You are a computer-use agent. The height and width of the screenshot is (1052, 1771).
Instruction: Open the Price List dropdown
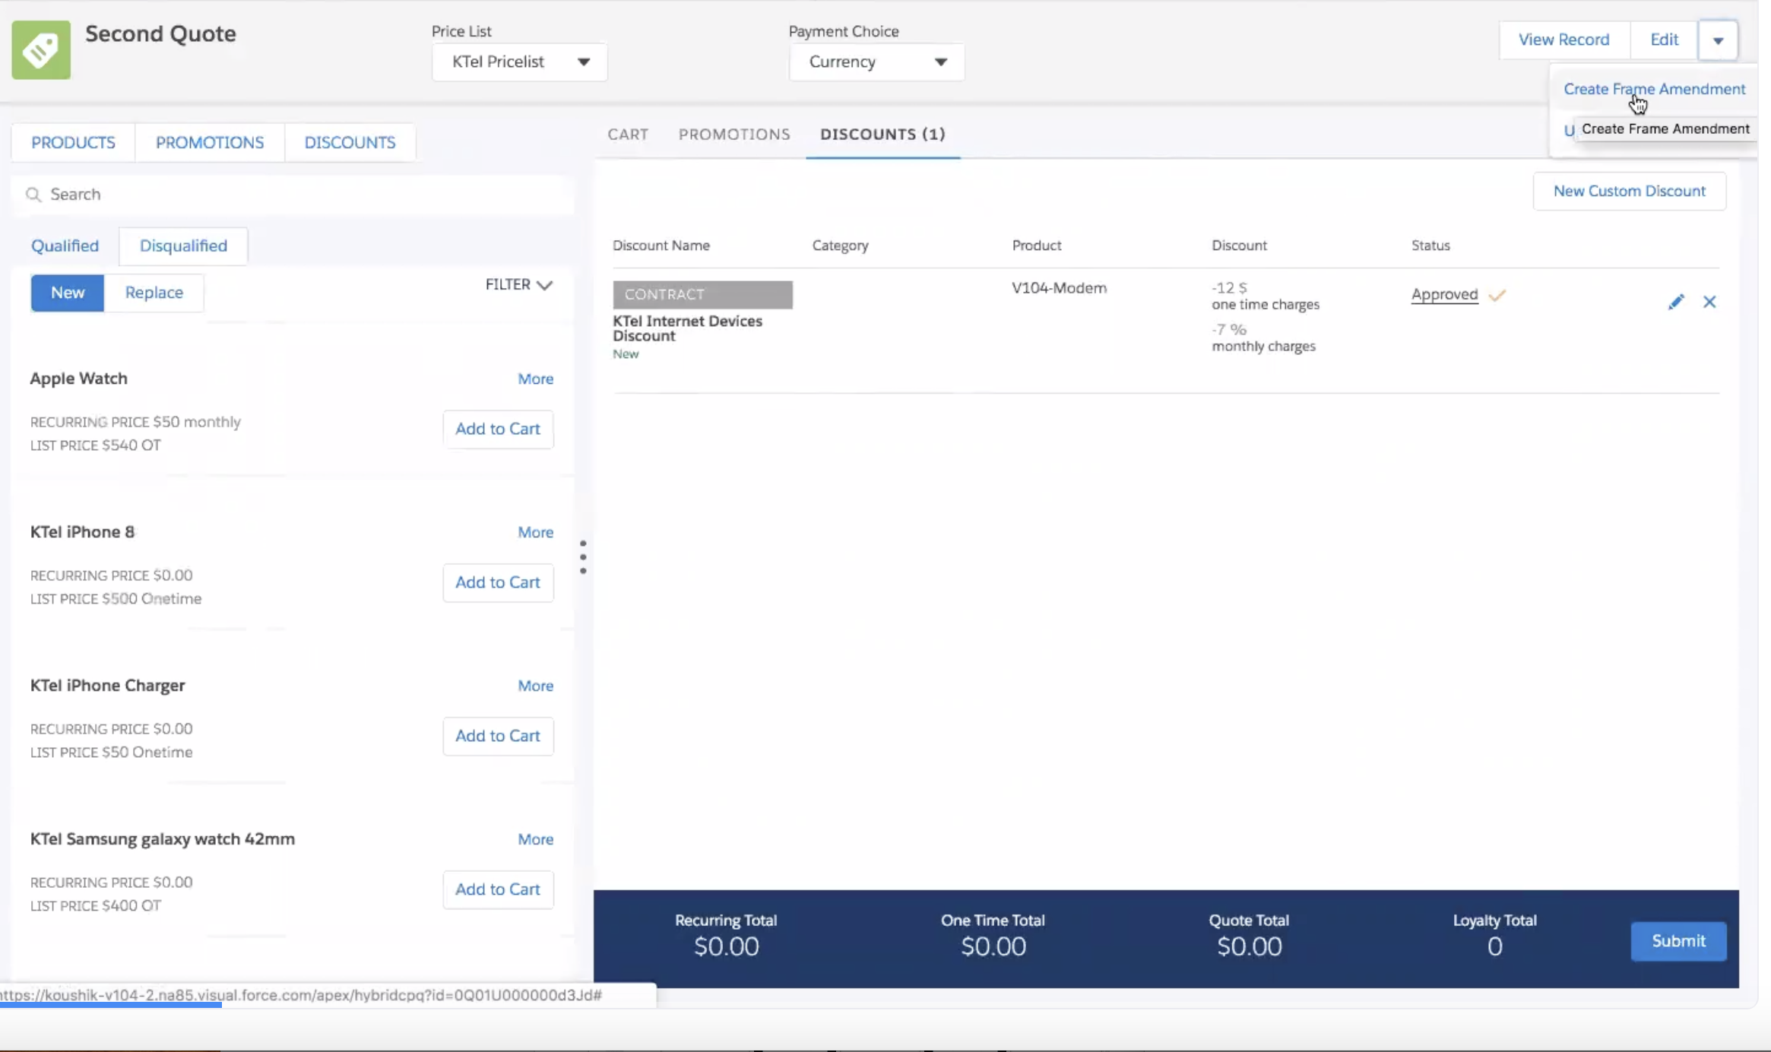click(x=520, y=62)
